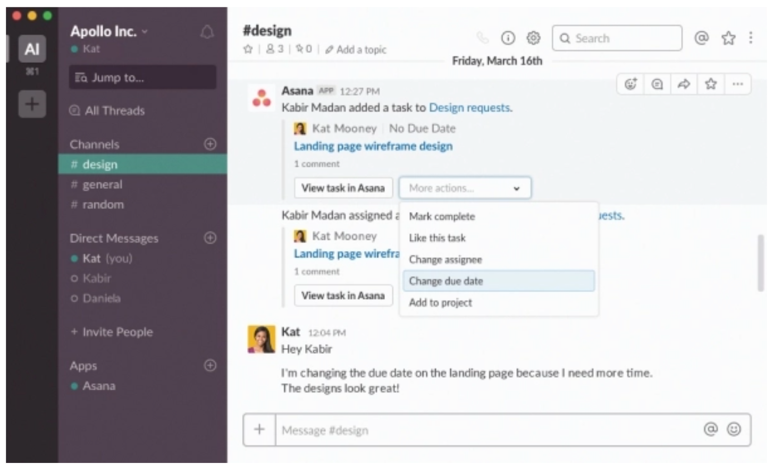The height and width of the screenshot is (474, 774).
Task: Click the 12:04 PM message timestamp
Action: (x=327, y=333)
